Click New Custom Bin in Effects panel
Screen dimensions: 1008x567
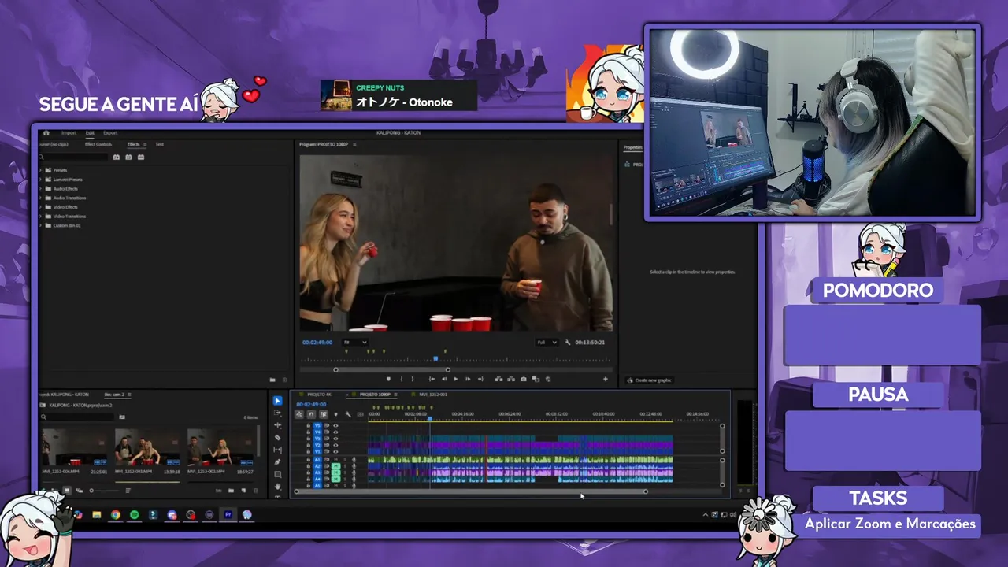272,380
